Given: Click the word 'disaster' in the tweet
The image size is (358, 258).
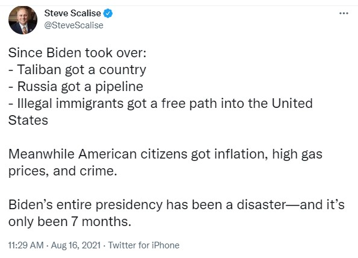Looking at the screenshot, I should click(x=261, y=204).
